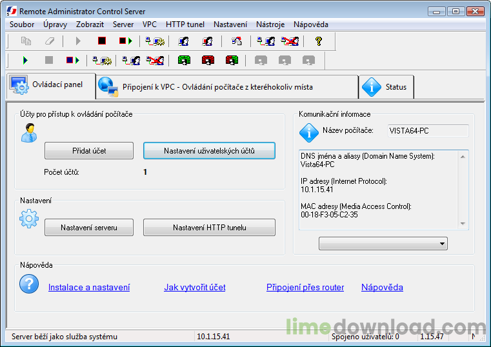Click the black square with green arrow restart icon
Screen dimensions: 491x347
[x=126, y=41]
